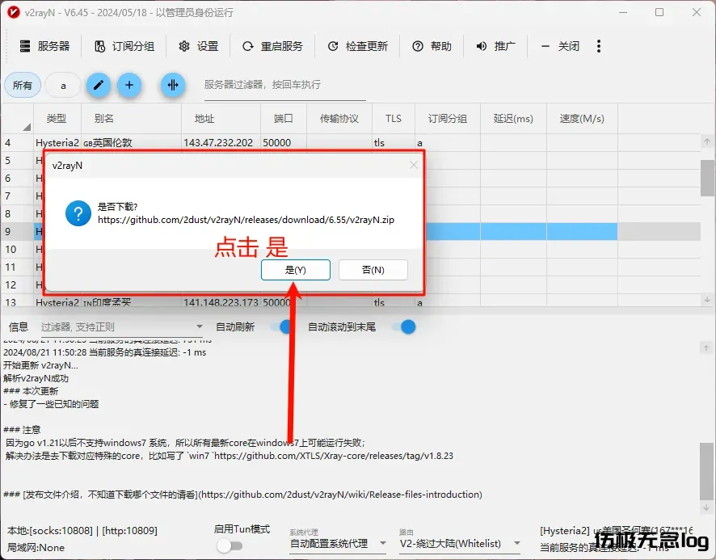Click the local socks:10808 http:10809 status text

(x=82, y=531)
